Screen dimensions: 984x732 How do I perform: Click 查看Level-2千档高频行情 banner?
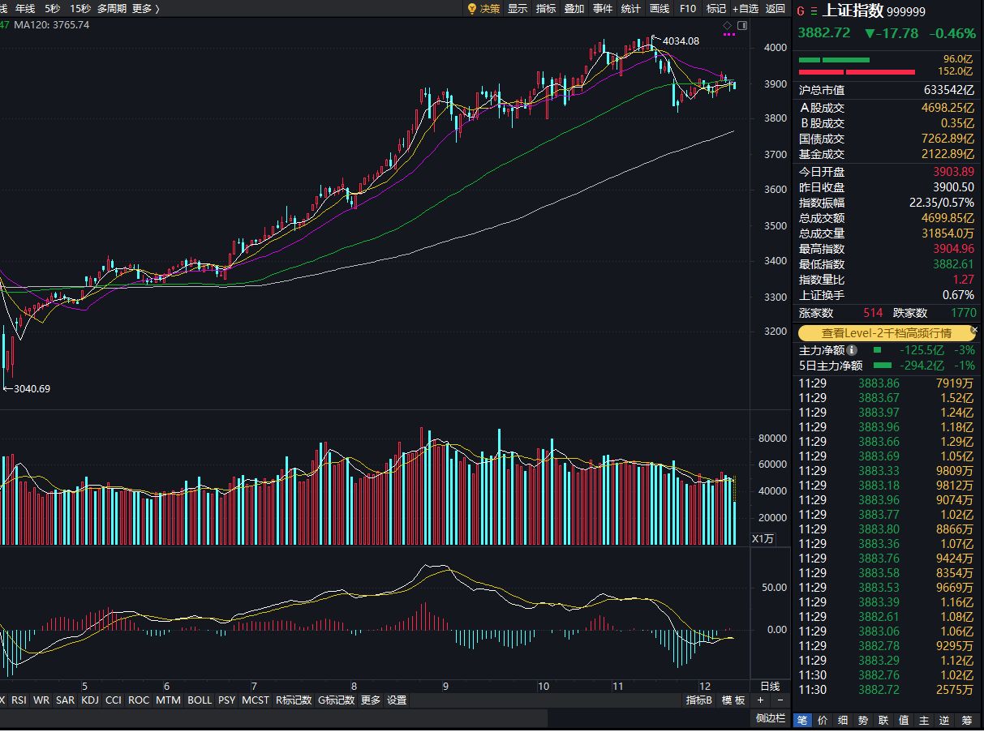(886, 332)
